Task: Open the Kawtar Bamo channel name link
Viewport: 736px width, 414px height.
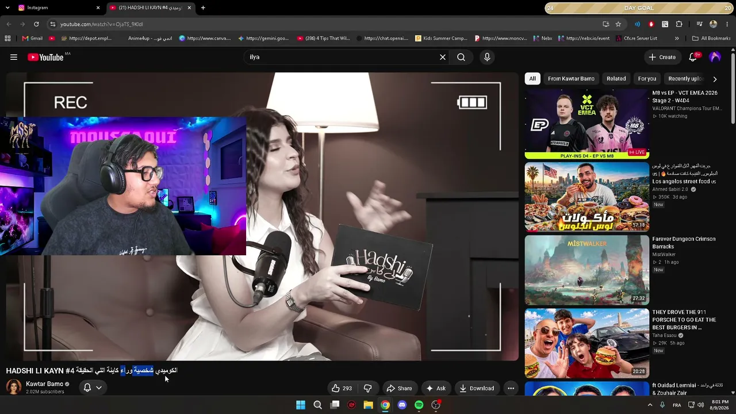Action: point(44,384)
